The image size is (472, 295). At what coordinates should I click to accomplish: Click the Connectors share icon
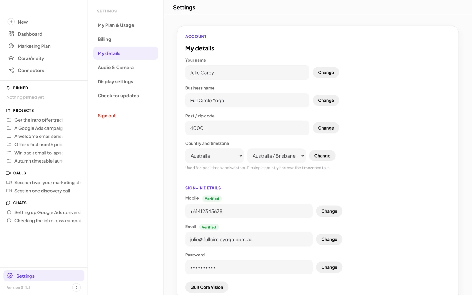pos(11,70)
